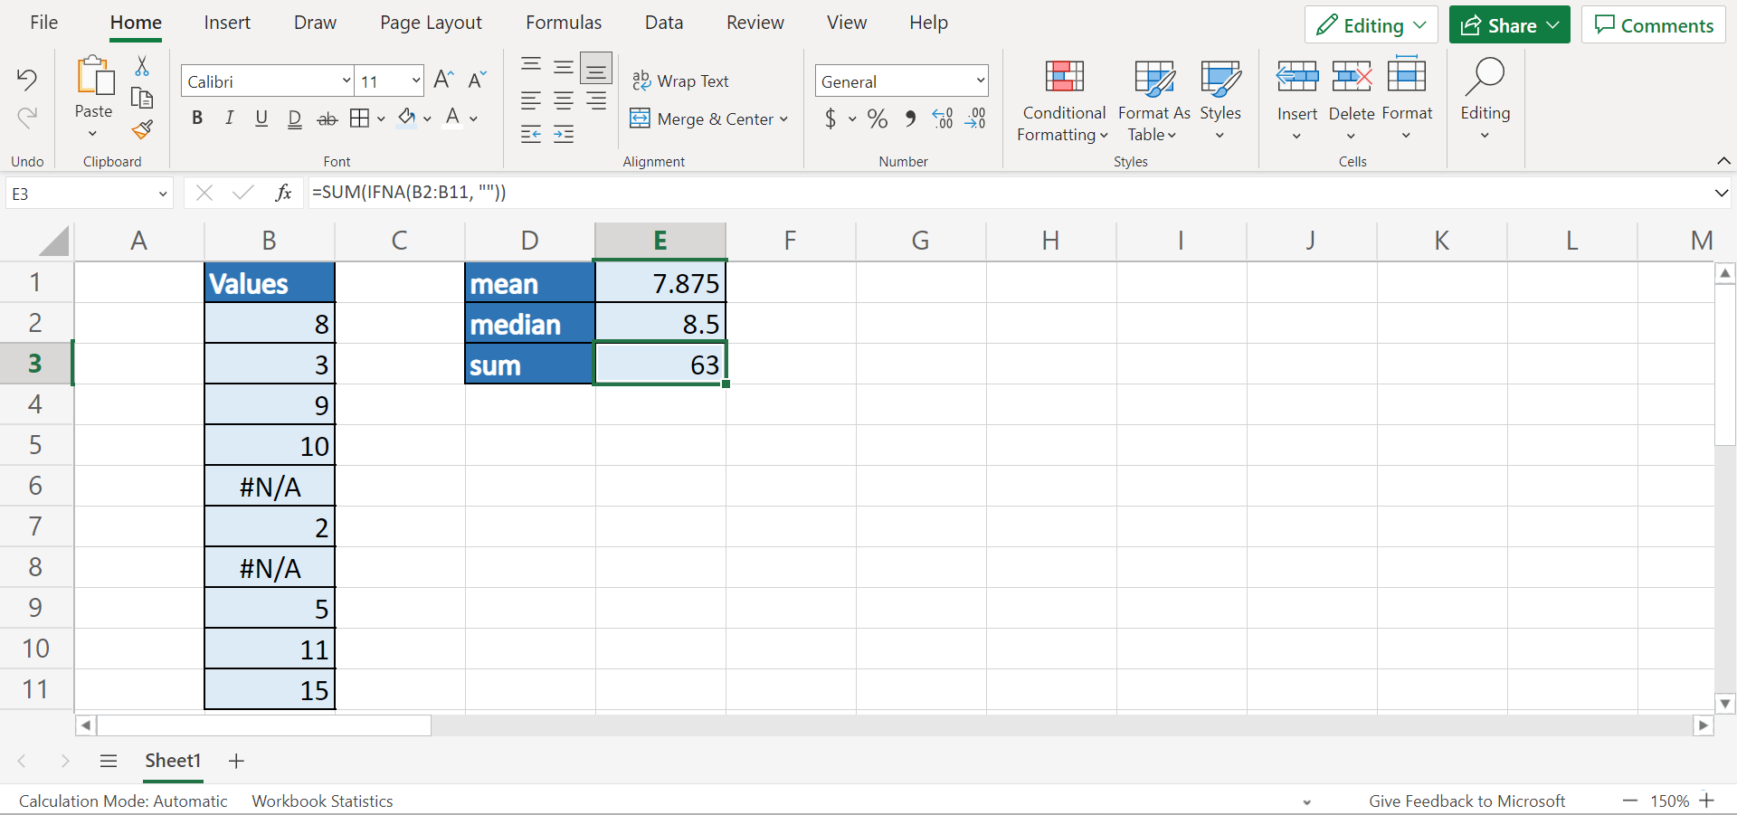
Task: Toggle bold formatting
Action: point(196,118)
